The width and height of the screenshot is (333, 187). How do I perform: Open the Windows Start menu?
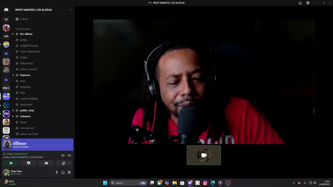[105, 183]
